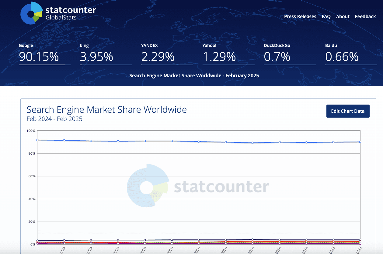The height and width of the screenshot is (254, 383).
Task: Open the Press Releases page
Action: coord(300,17)
